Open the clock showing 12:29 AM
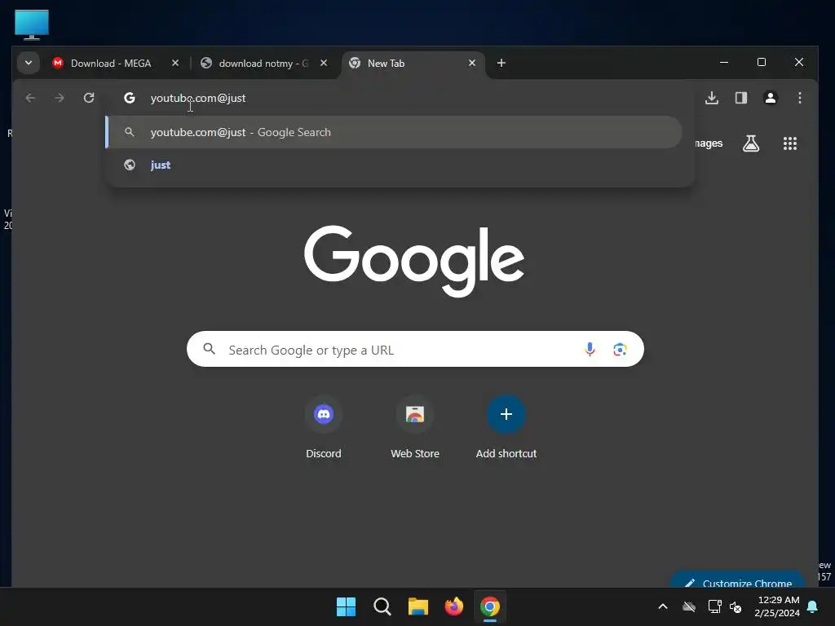Image resolution: width=835 pixels, height=626 pixels. pyautogui.click(x=777, y=606)
